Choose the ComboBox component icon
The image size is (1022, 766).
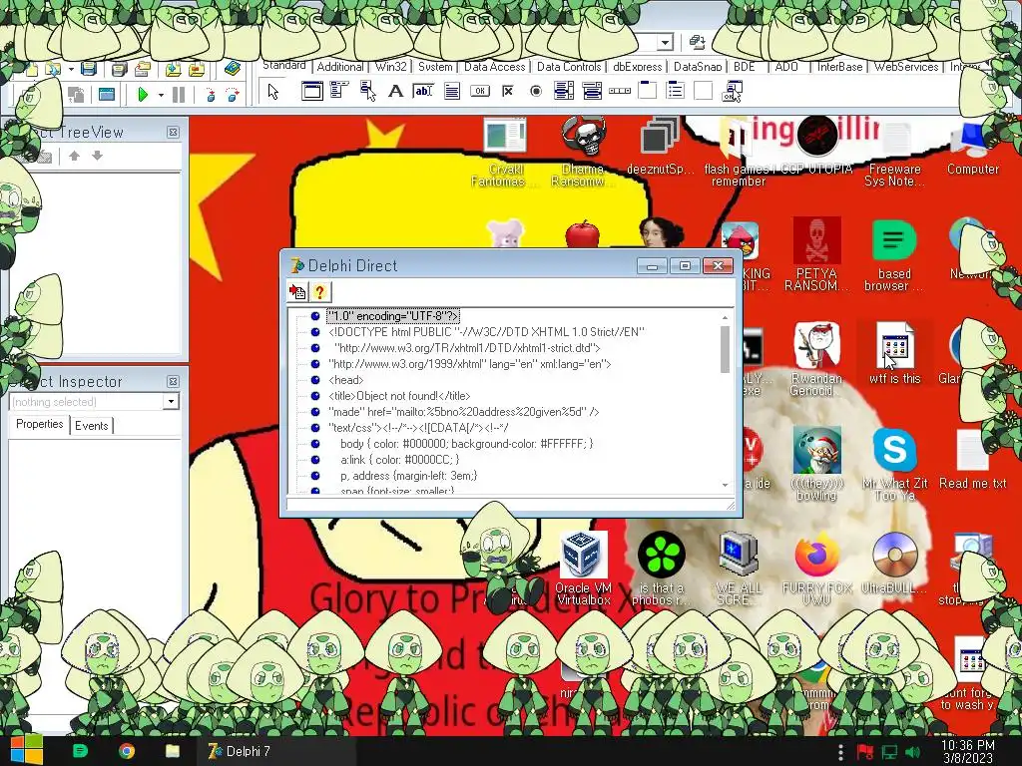(x=592, y=91)
